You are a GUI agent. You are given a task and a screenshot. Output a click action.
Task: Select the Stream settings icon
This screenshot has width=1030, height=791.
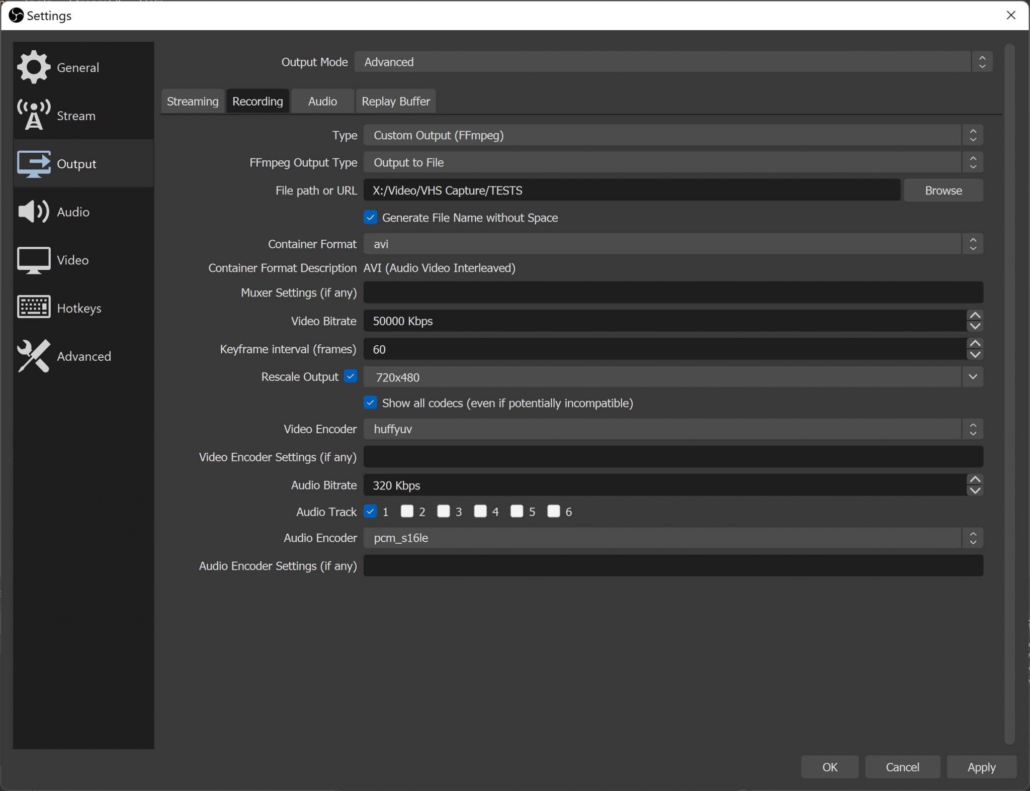(33, 115)
